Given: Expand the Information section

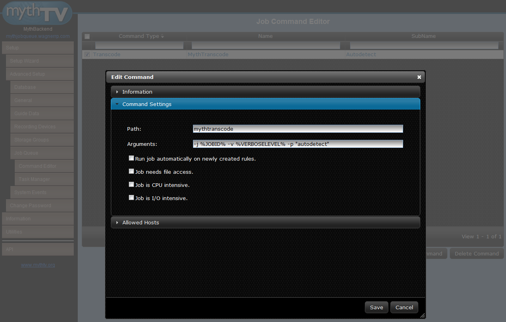Looking at the screenshot, I should click(266, 92).
